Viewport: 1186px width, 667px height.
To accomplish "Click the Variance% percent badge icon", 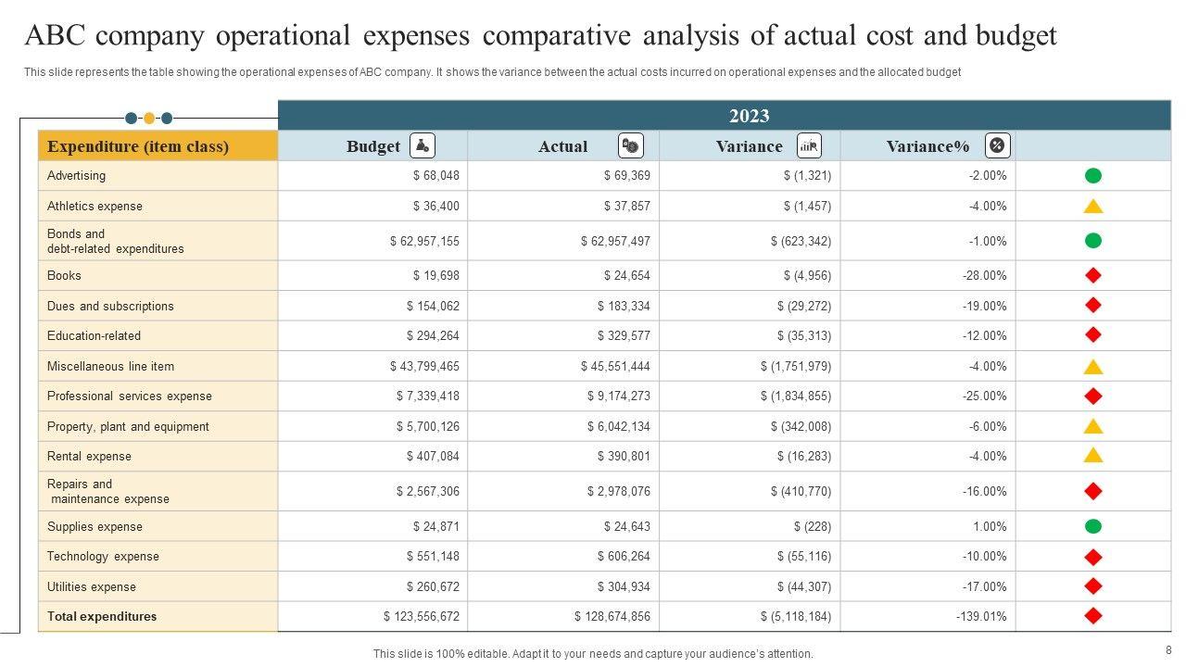I will (997, 145).
